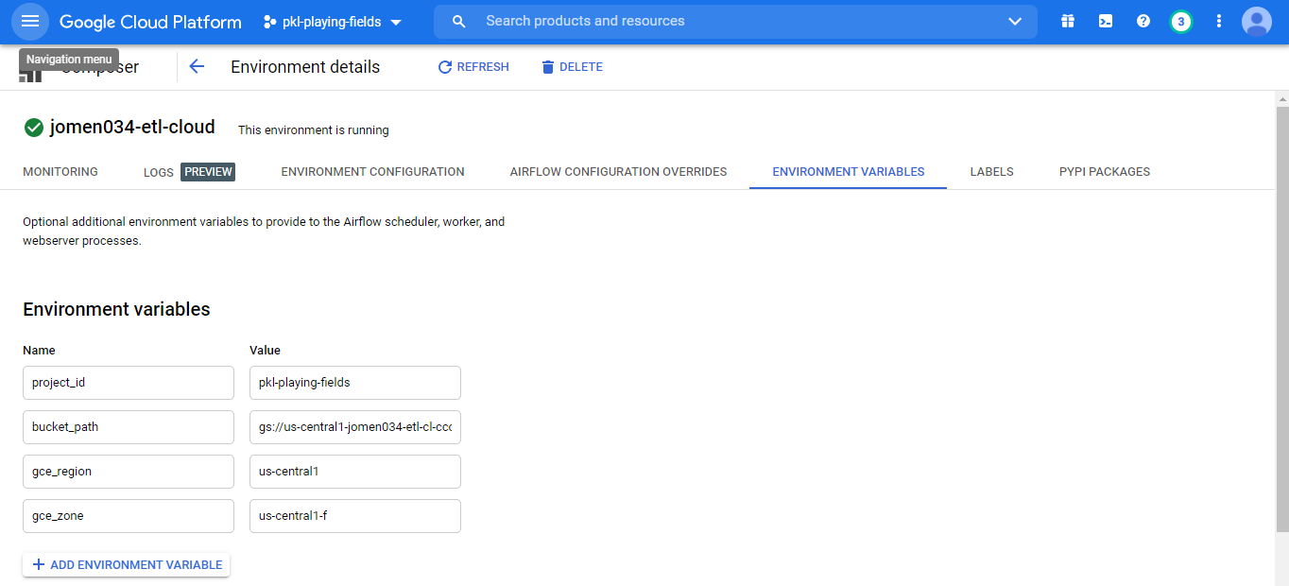Open notifications badge showing 3

coord(1180,21)
